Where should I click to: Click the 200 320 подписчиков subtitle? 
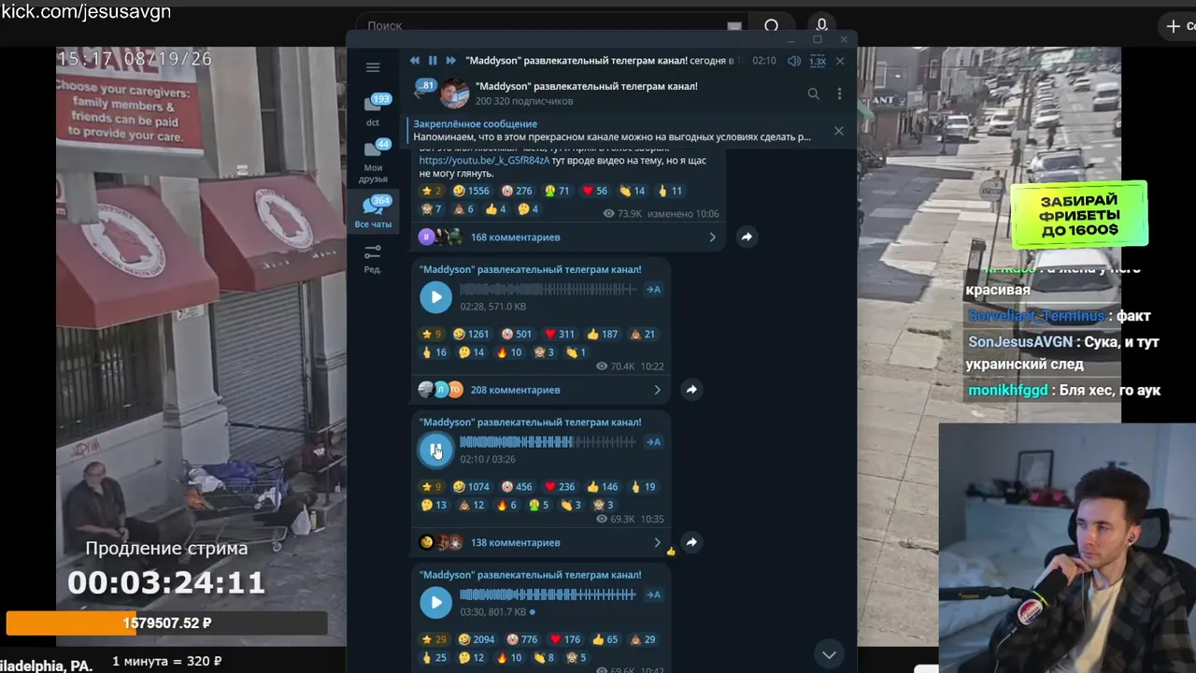(523, 101)
